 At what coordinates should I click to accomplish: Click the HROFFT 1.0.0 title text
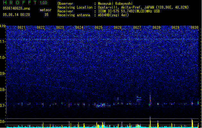click(25, 3)
